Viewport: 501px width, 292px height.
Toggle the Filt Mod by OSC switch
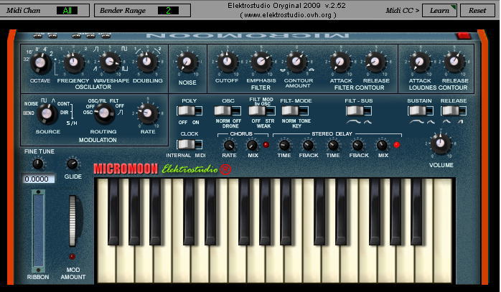(262, 111)
